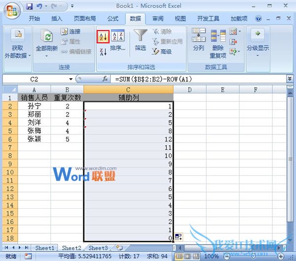Click the 重新应用 button
The height and width of the screenshot is (261, 296).
tap(167, 41)
